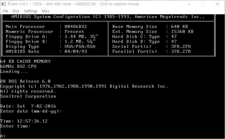Close the PCem window
This screenshot has height=139, width=225.
[x=218, y=4]
